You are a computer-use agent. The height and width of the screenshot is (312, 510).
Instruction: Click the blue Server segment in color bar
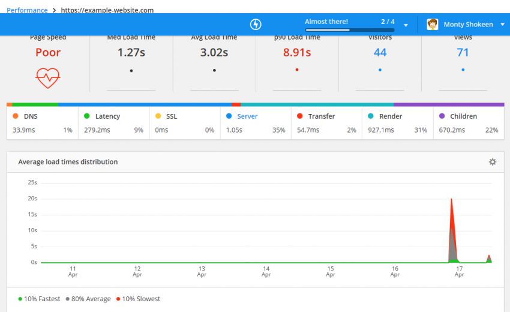coord(145,104)
